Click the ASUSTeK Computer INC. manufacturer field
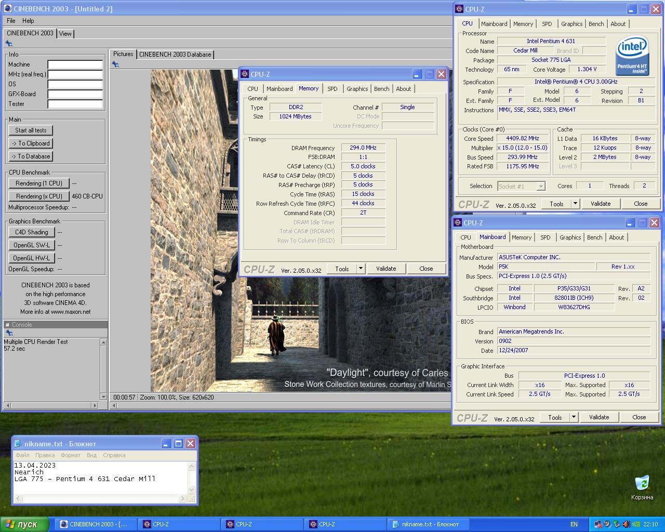 click(x=574, y=257)
